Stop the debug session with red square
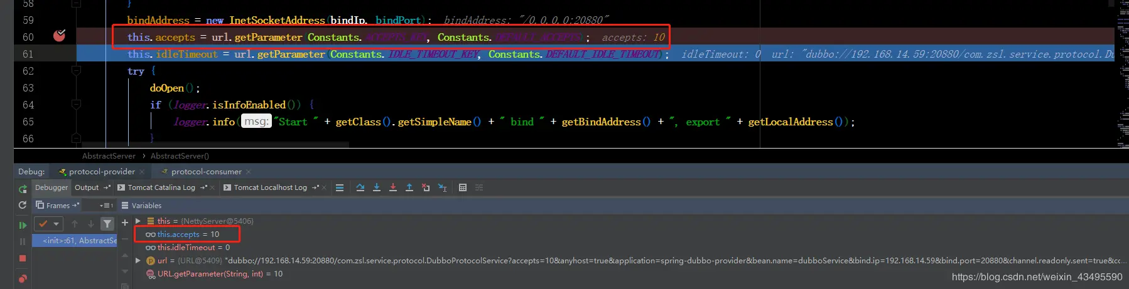The height and width of the screenshot is (289, 1129). click(23, 258)
